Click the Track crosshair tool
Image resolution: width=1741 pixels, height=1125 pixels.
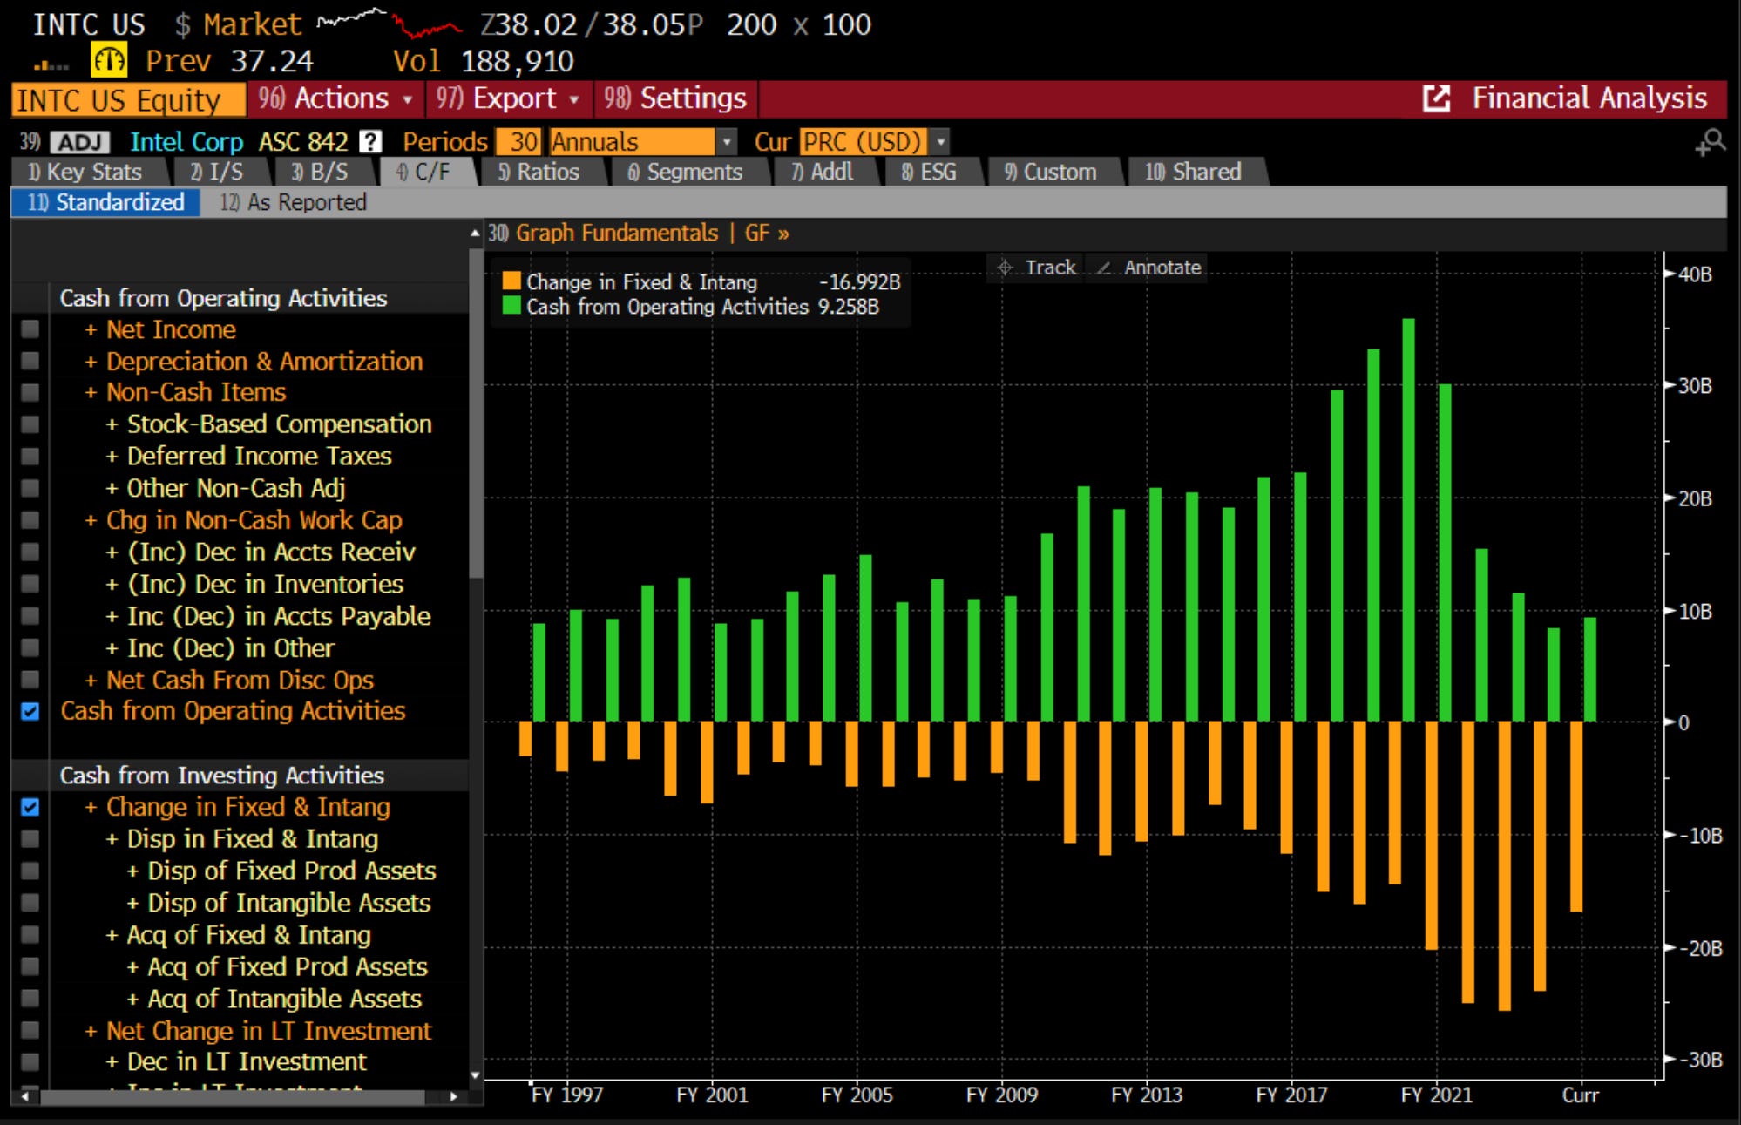coord(1037,268)
